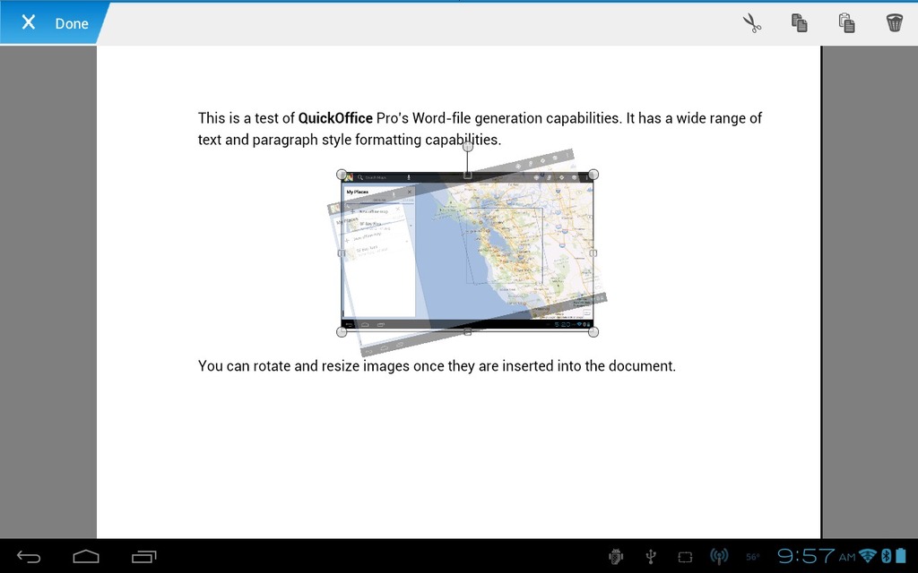This screenshot has width=918, height=573.
Task: Open the 9:57 AM clock panel
Action: [x=816, y=556]
